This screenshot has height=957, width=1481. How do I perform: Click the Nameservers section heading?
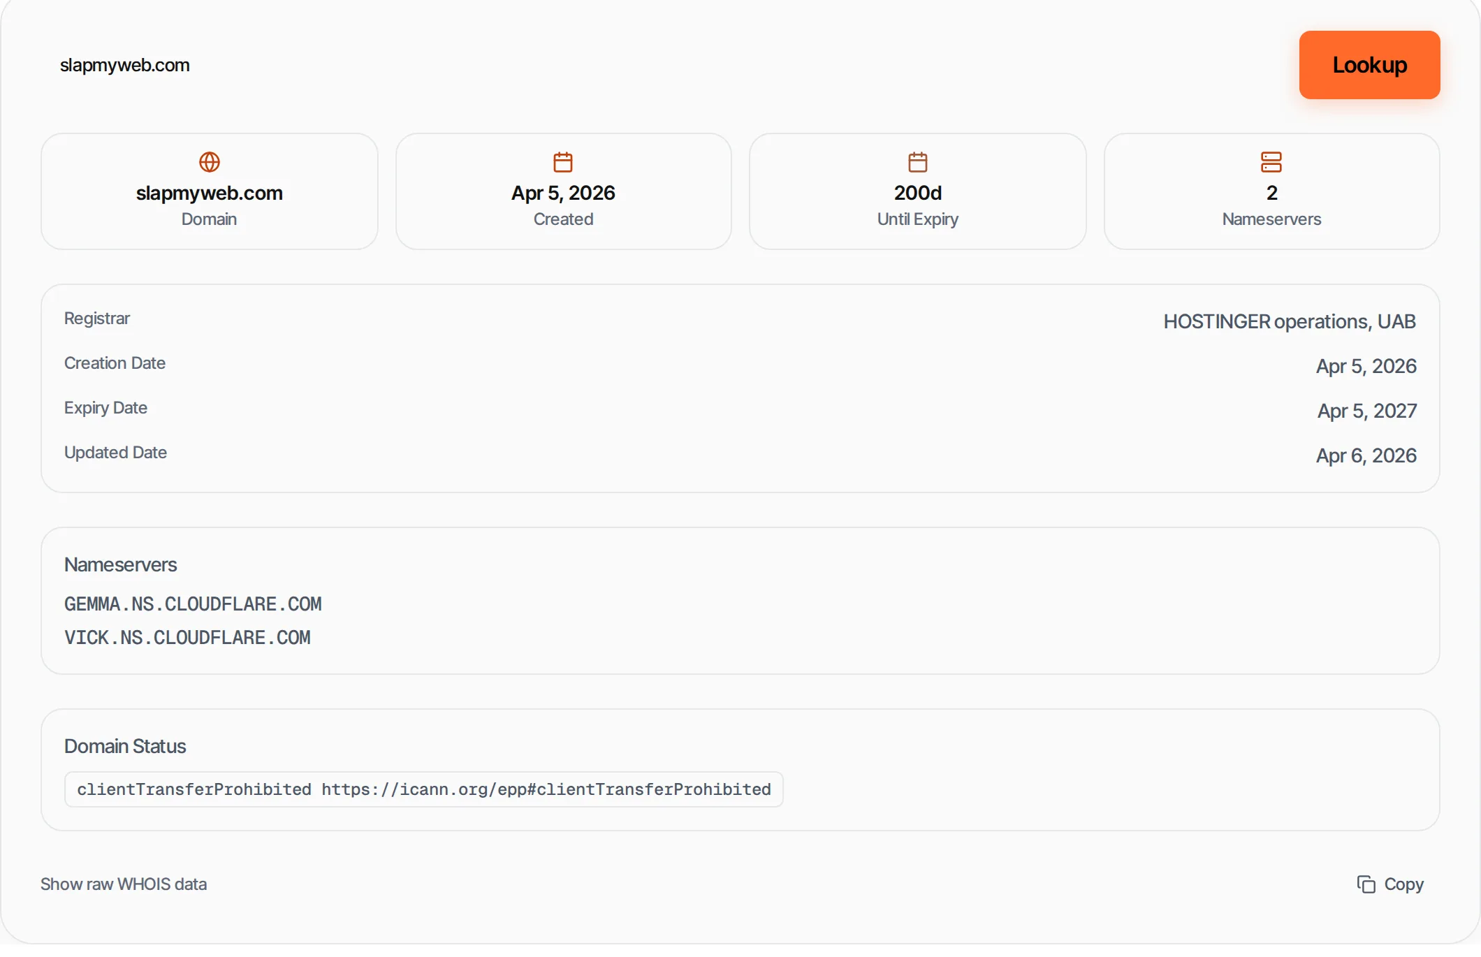(x=121, y=564)
